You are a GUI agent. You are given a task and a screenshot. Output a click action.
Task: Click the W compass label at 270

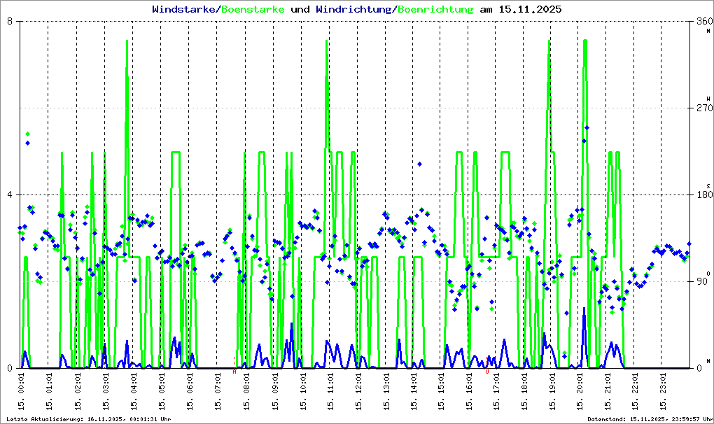pos(708,99)
